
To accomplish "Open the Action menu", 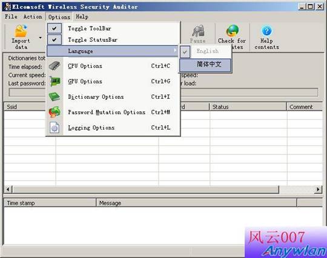I will (x=33, y=17).
